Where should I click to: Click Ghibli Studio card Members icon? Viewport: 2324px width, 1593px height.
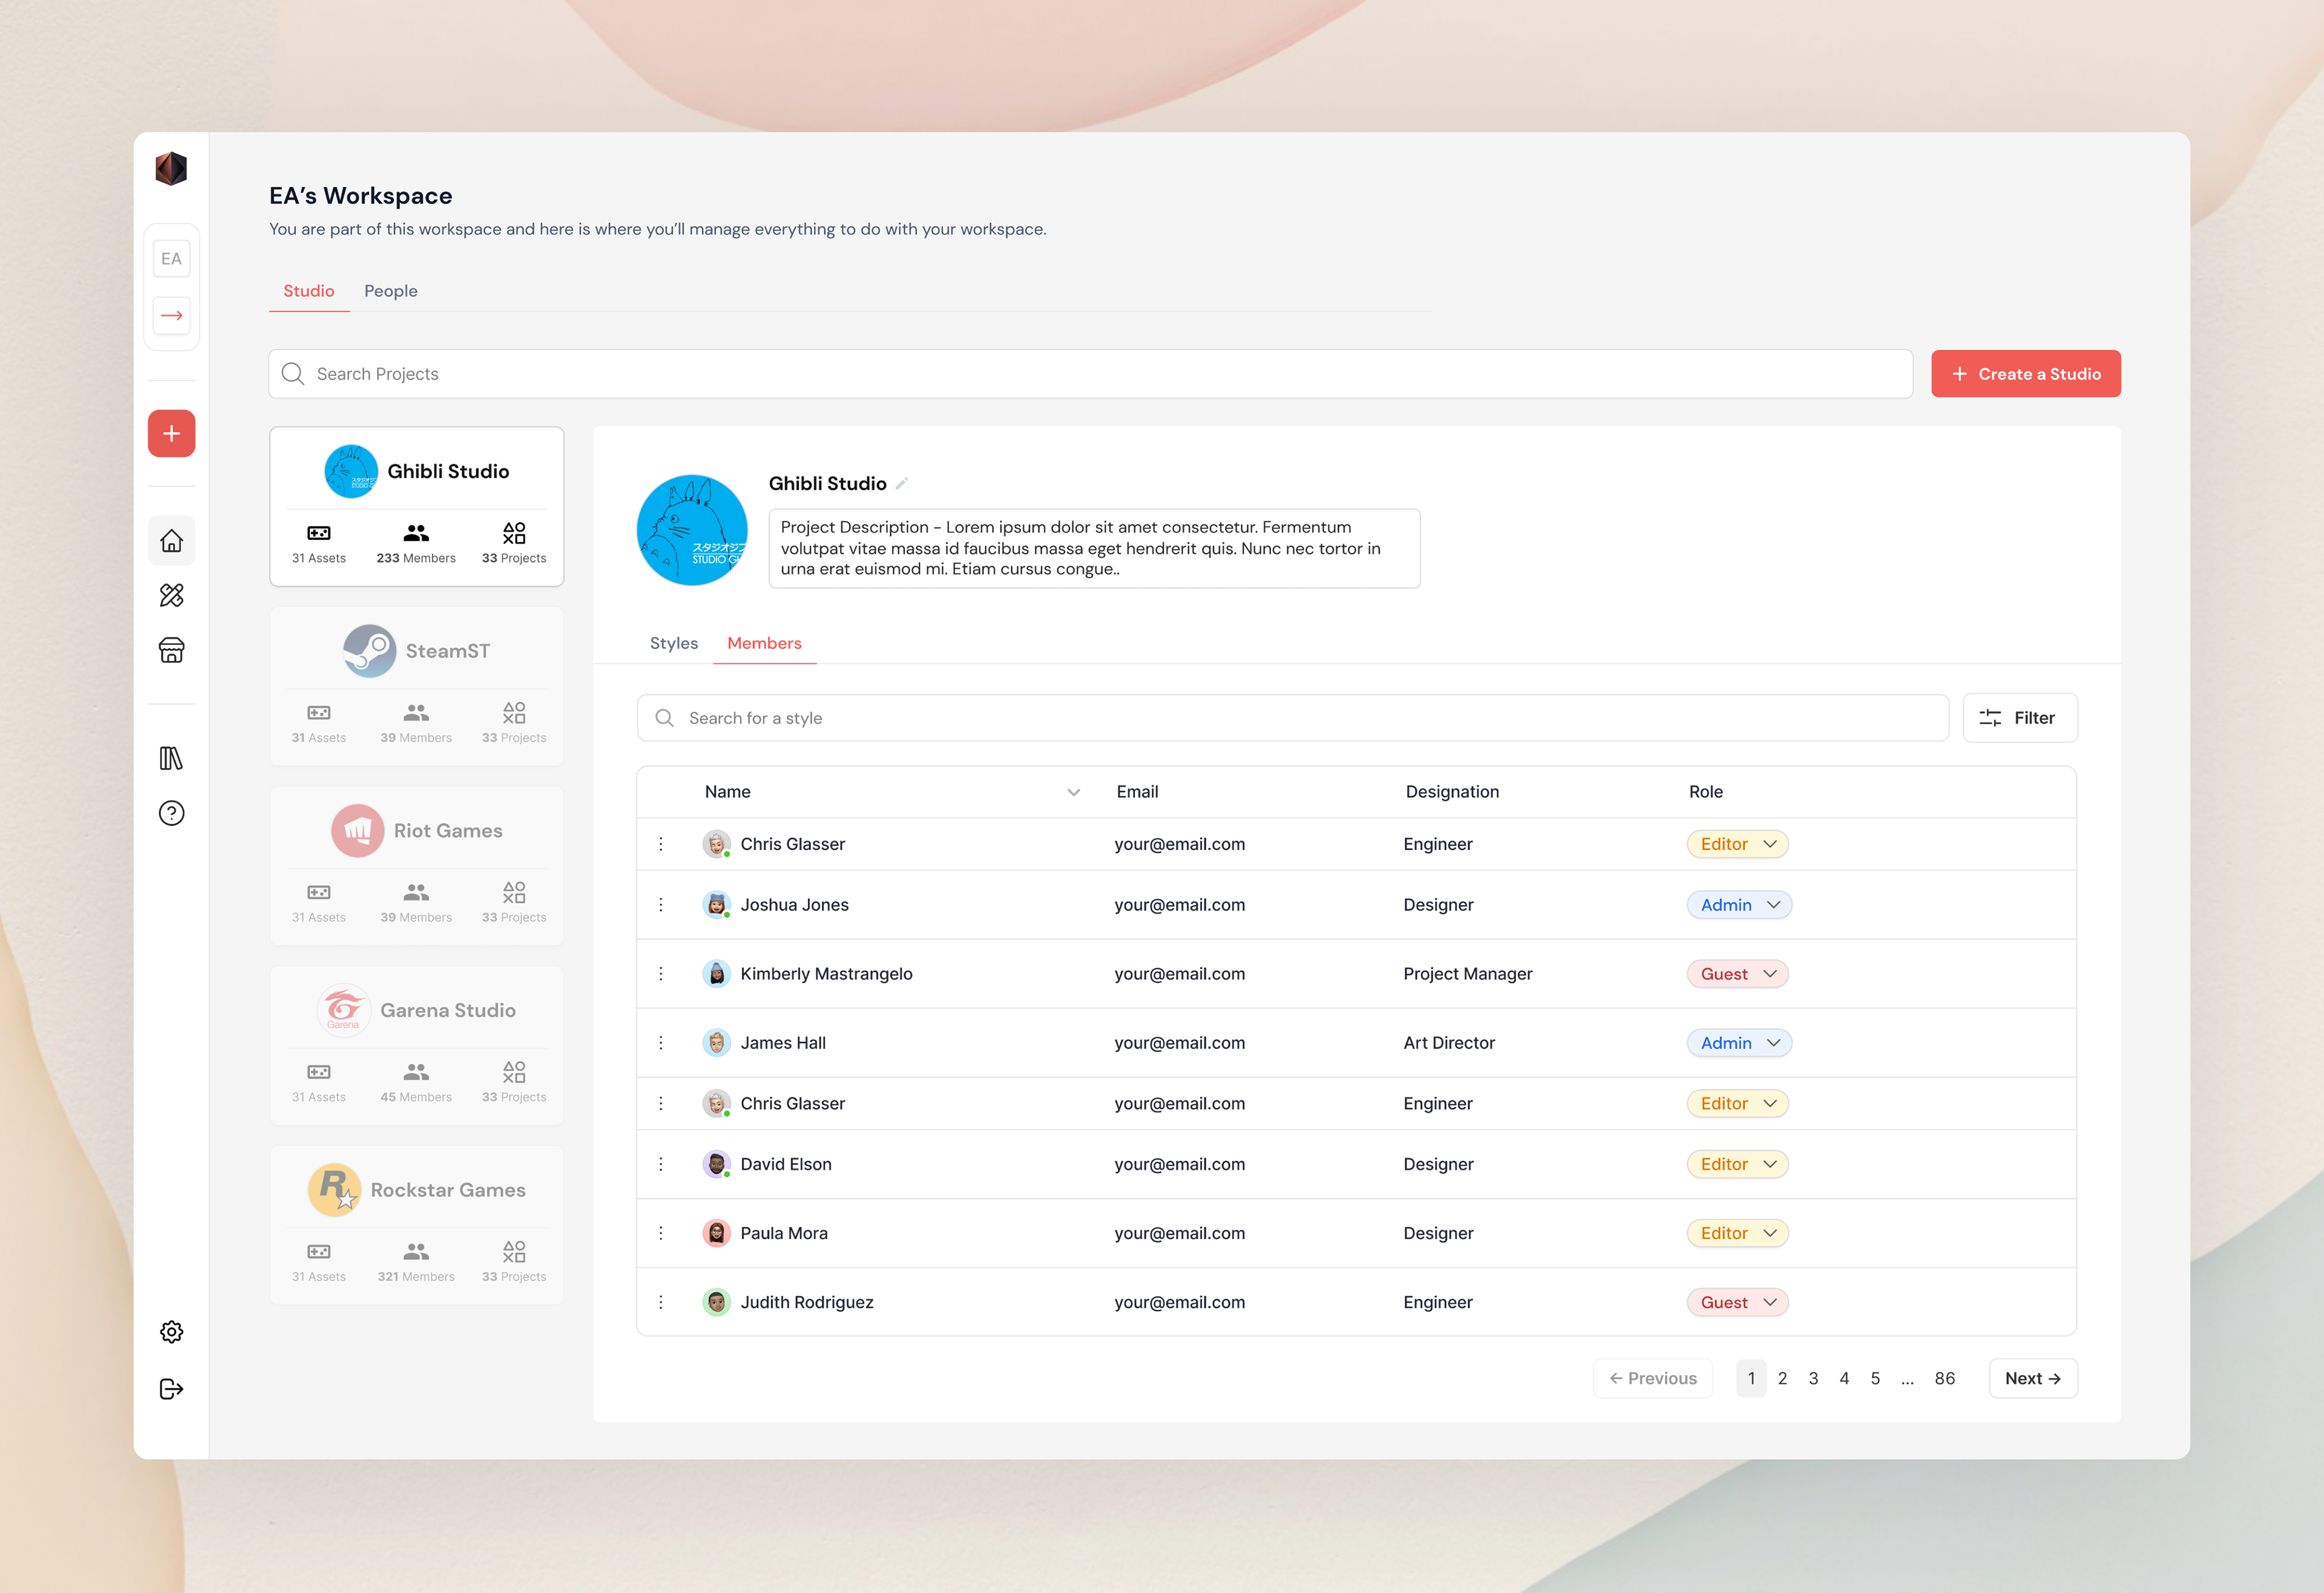point(416,532)
